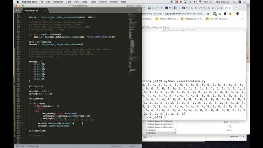This screenshot has height=148, width=263.
Task: Open the Sublime Text application menu
Action: coord(29,2)
